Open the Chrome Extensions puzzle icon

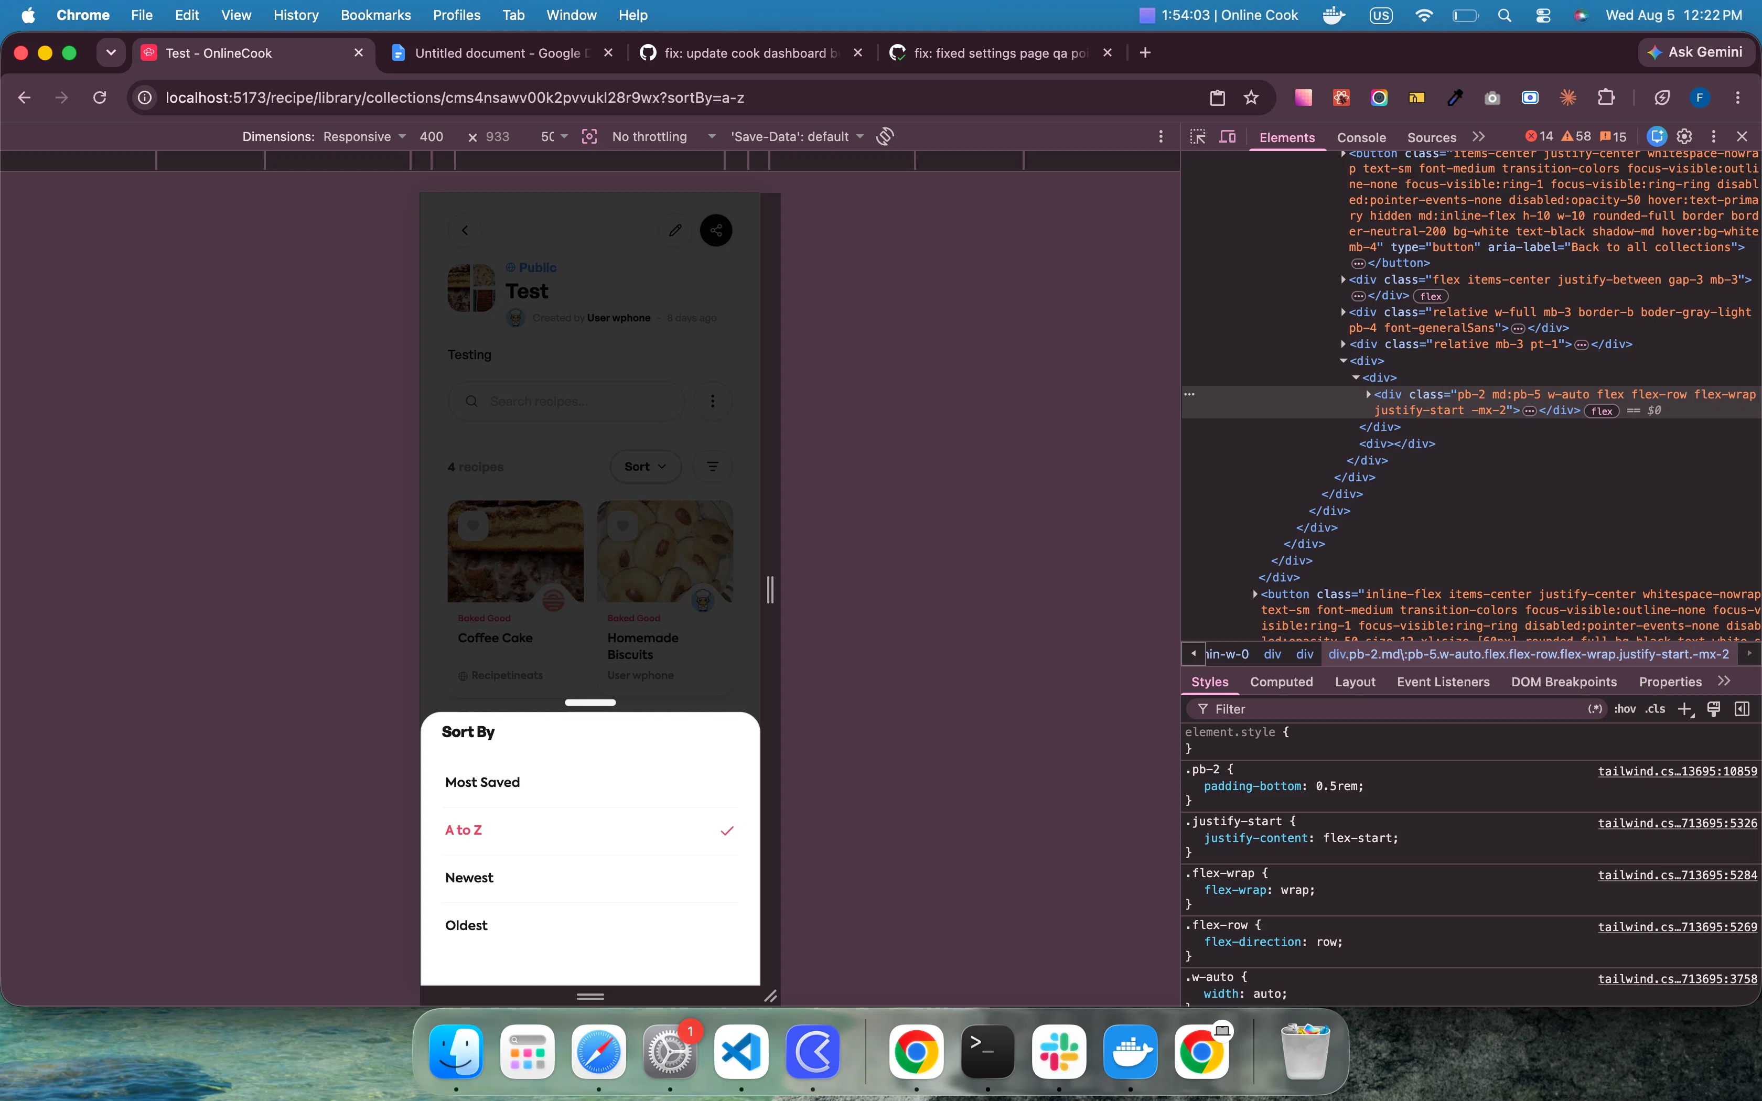[x=1606, y=98]
